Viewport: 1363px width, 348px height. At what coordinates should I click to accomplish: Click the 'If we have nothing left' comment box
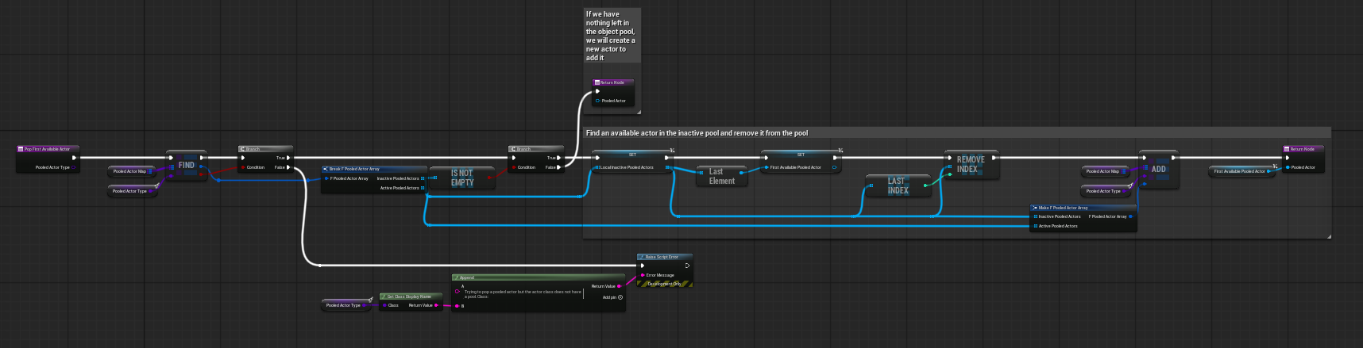(610, 36)
